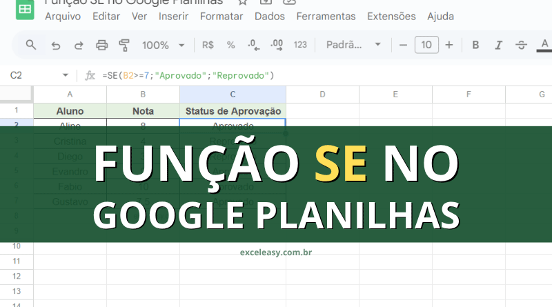Click the Aluno header cell
The height and width of the screenshot is (307, 552).
click(70, 111)
